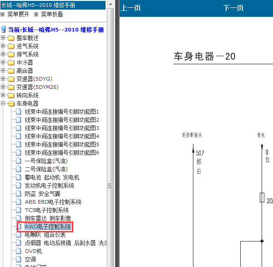The image size is (273, 267).
Task: Click page icon of 线束中间连接编号引脚功能图3
Action: 19,128
